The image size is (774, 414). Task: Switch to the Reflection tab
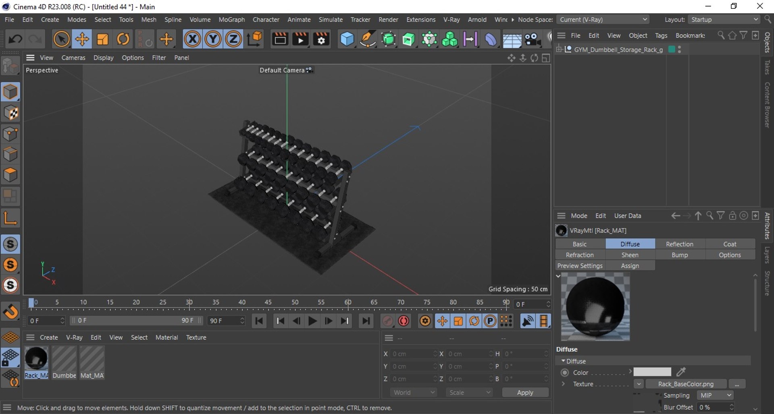[680, 244]
